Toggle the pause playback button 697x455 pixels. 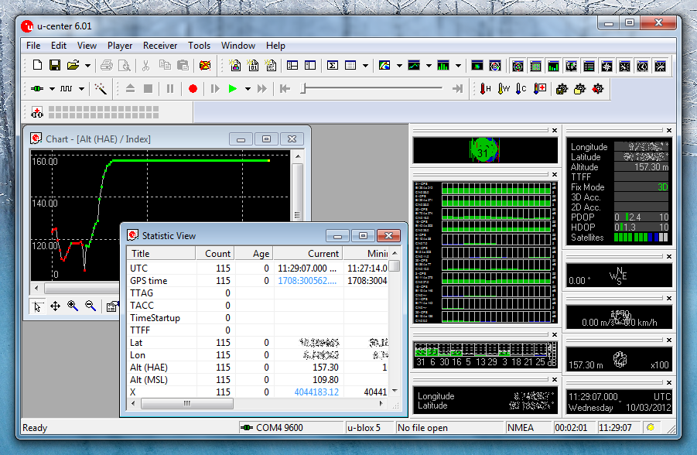pyautogui.click(x=170, y=89)
